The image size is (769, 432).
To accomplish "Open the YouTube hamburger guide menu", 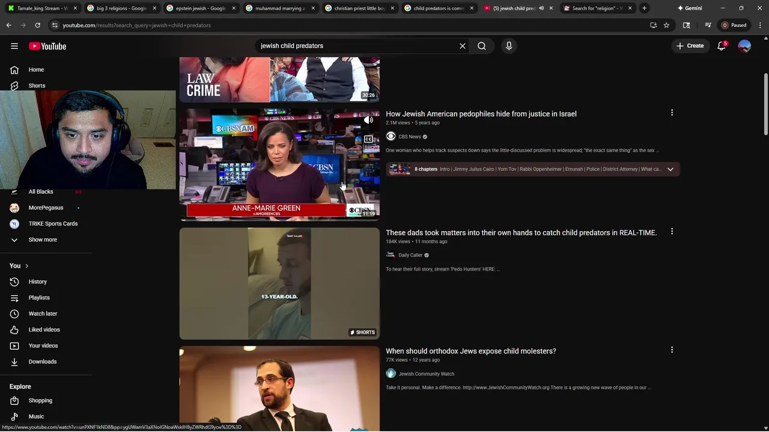I will pos(14,46).
